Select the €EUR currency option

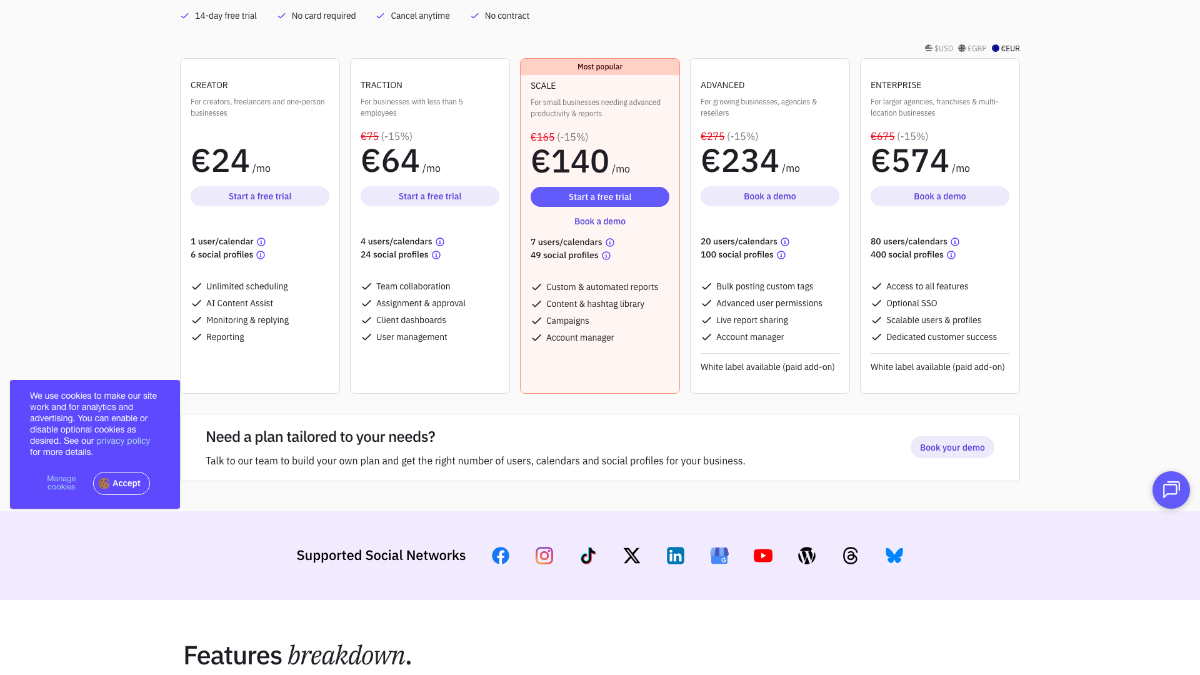(1005, 48)
